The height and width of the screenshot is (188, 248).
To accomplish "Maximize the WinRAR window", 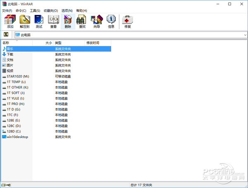I will click(229, 4).
